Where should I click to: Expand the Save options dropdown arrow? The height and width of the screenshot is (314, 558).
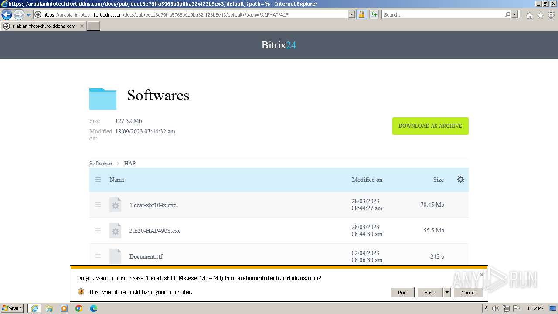[447, 292]
